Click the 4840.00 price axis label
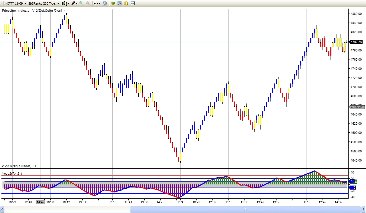366x213 pixels. [356, 23]
